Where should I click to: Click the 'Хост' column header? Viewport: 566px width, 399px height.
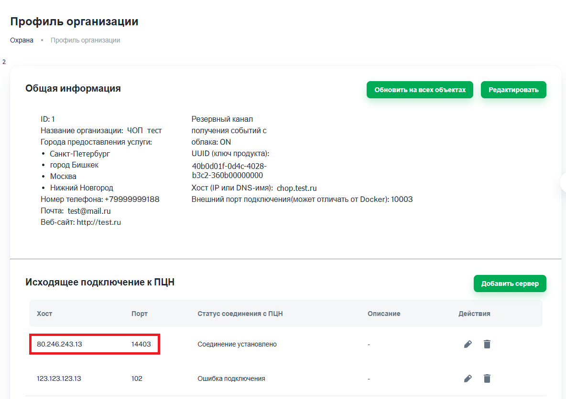coord(44,314)
